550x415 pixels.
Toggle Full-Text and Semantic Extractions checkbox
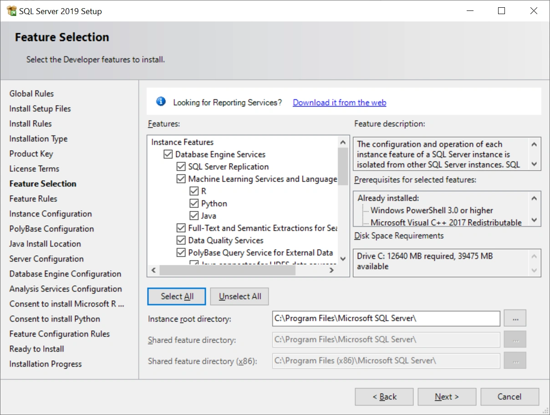coord(181,228)
